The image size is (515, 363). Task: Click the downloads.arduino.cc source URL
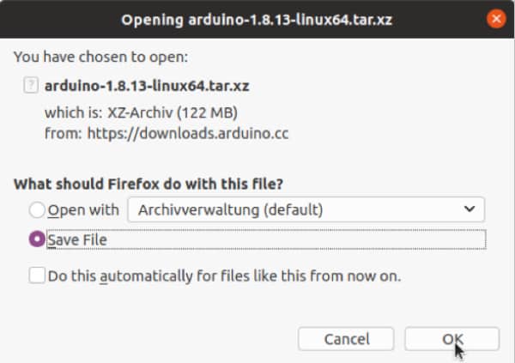188,133
